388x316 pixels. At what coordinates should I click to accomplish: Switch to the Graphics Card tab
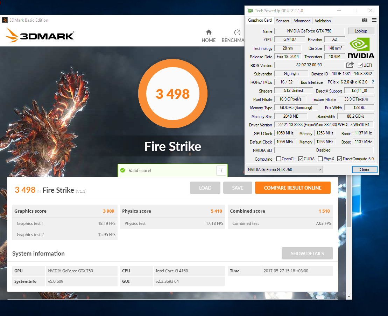pyautogui.click(x=260, y=20)
